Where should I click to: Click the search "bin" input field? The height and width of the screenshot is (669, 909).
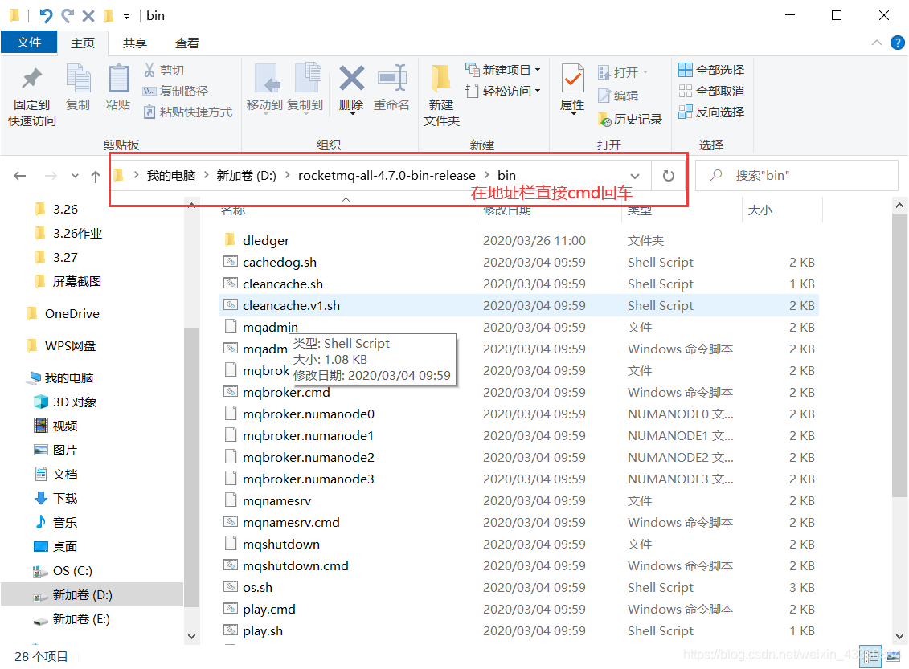pyautogui.click(x=797, y=176)
